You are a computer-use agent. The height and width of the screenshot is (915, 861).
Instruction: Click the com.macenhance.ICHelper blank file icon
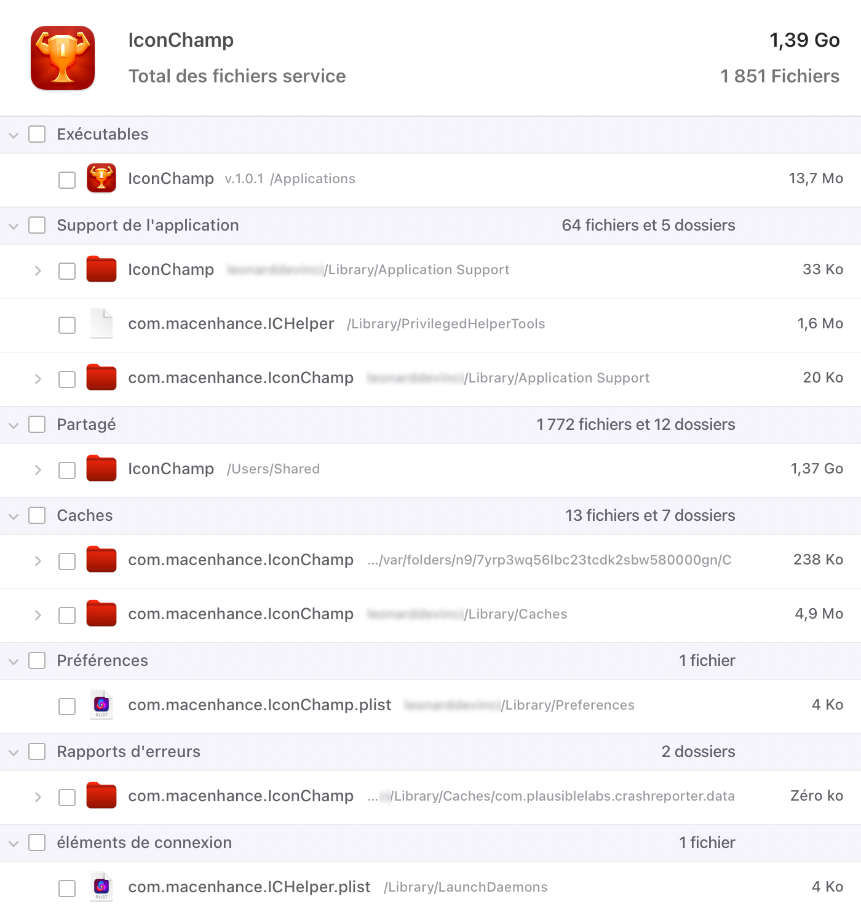[x=101, y=323]
